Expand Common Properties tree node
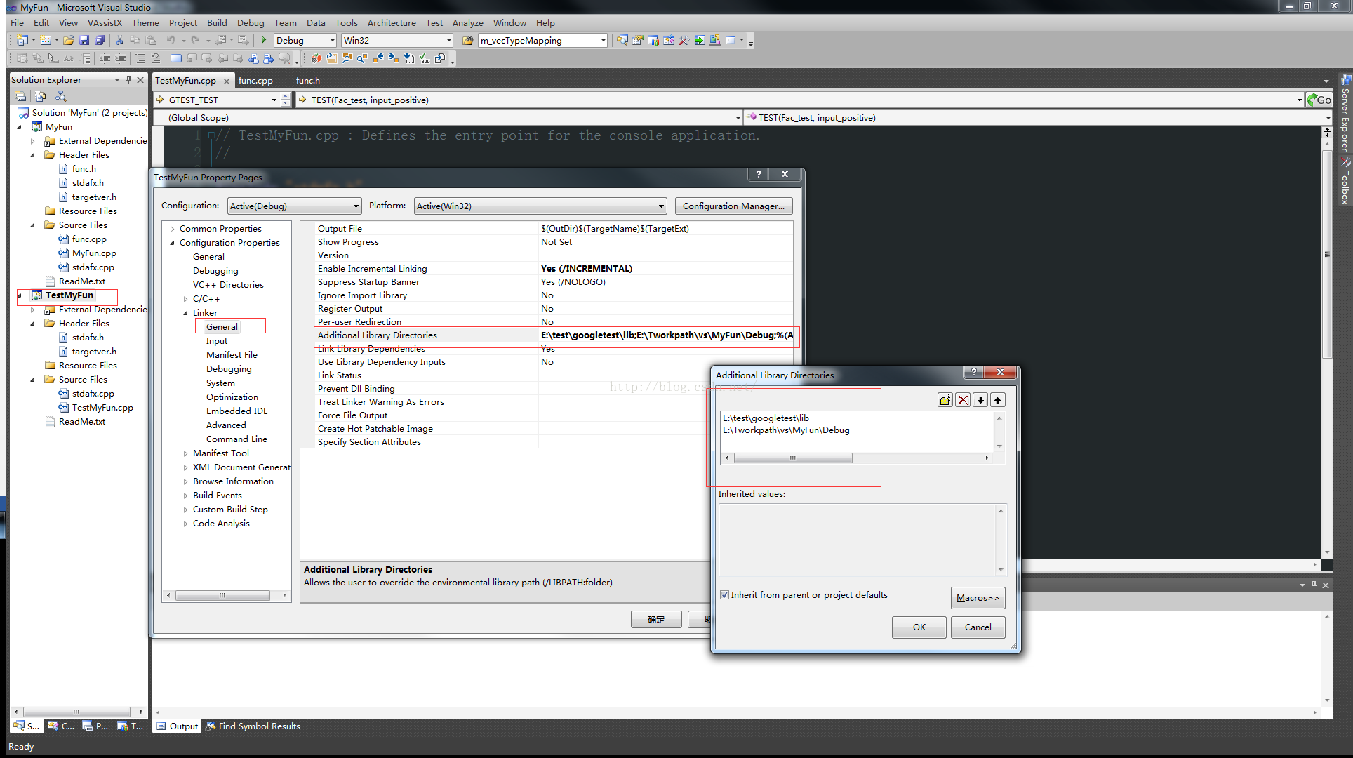The width and height of the screenshot is (1353, 758). tap(172, 229)
